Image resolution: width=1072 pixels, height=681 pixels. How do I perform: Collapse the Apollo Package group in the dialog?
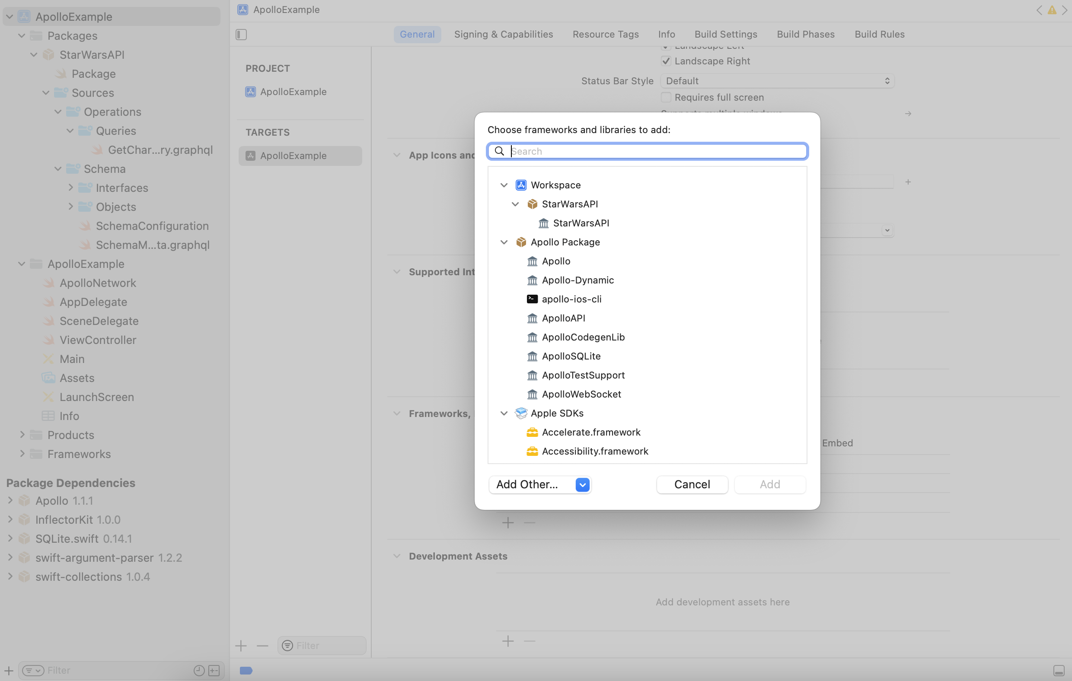[x=504, y=242]
